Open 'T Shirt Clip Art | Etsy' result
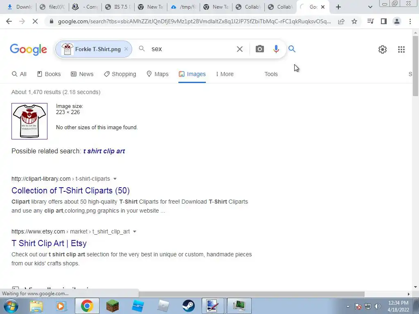419x314 pixels. (49, 243)
